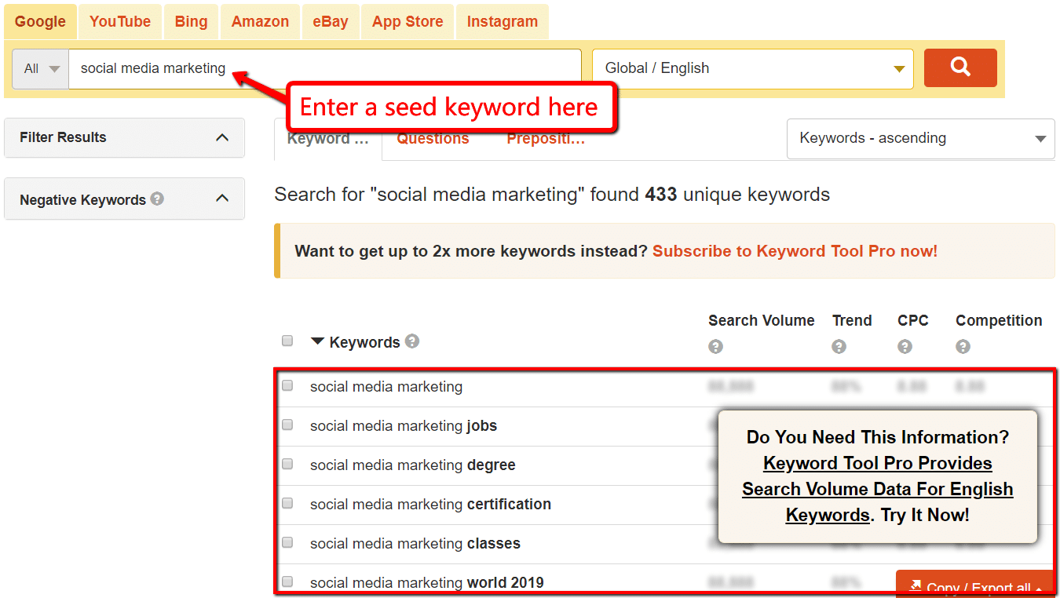Click the Trend column help icon
The height and width of the screenshot is (598, 1060).
[x=839, y=346]
